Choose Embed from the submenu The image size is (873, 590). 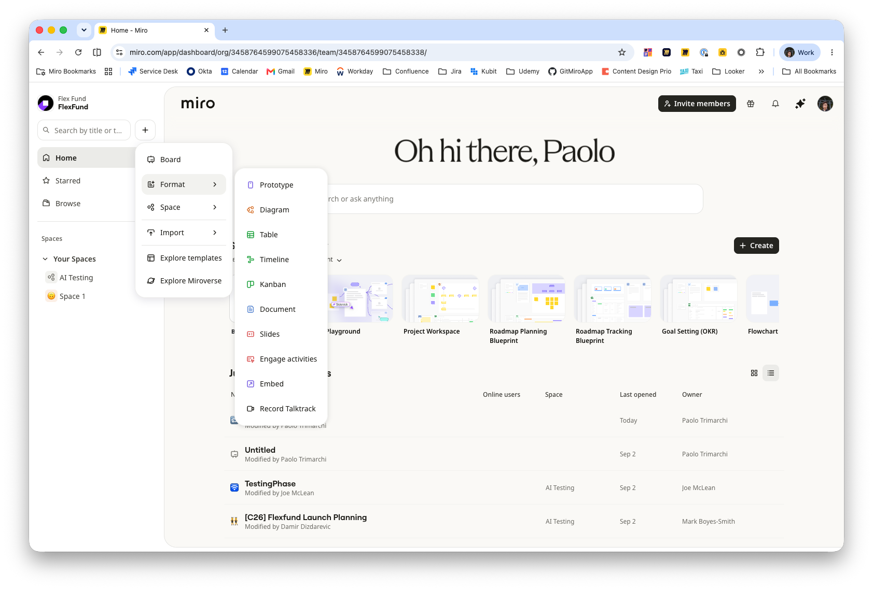pyautogui.click(x=281, y=384)
